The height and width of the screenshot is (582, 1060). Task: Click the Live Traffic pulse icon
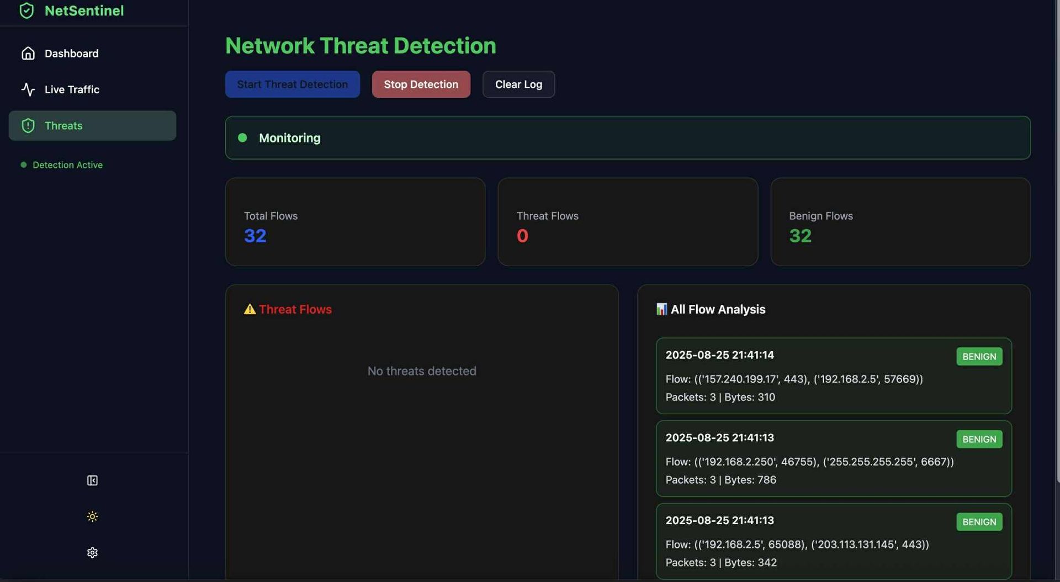coord(28,89)
